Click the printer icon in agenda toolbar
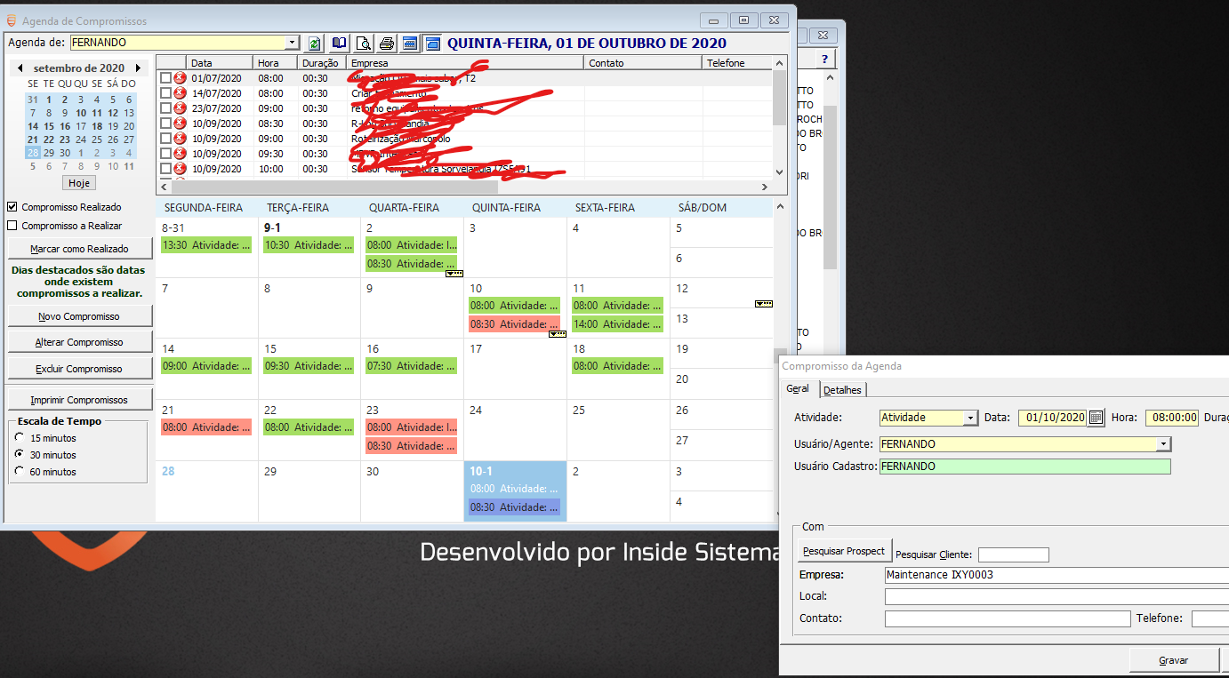 click(x=387, y=43)
